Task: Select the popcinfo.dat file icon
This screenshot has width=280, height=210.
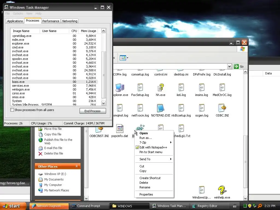Action: (x=120, y=129)
